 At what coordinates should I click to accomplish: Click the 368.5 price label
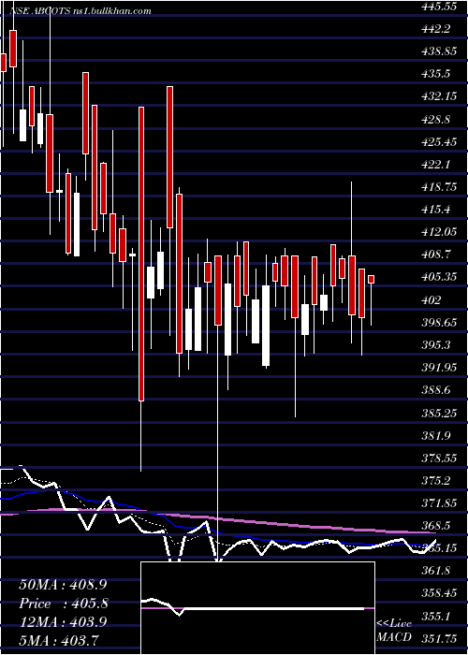(434, 526)
